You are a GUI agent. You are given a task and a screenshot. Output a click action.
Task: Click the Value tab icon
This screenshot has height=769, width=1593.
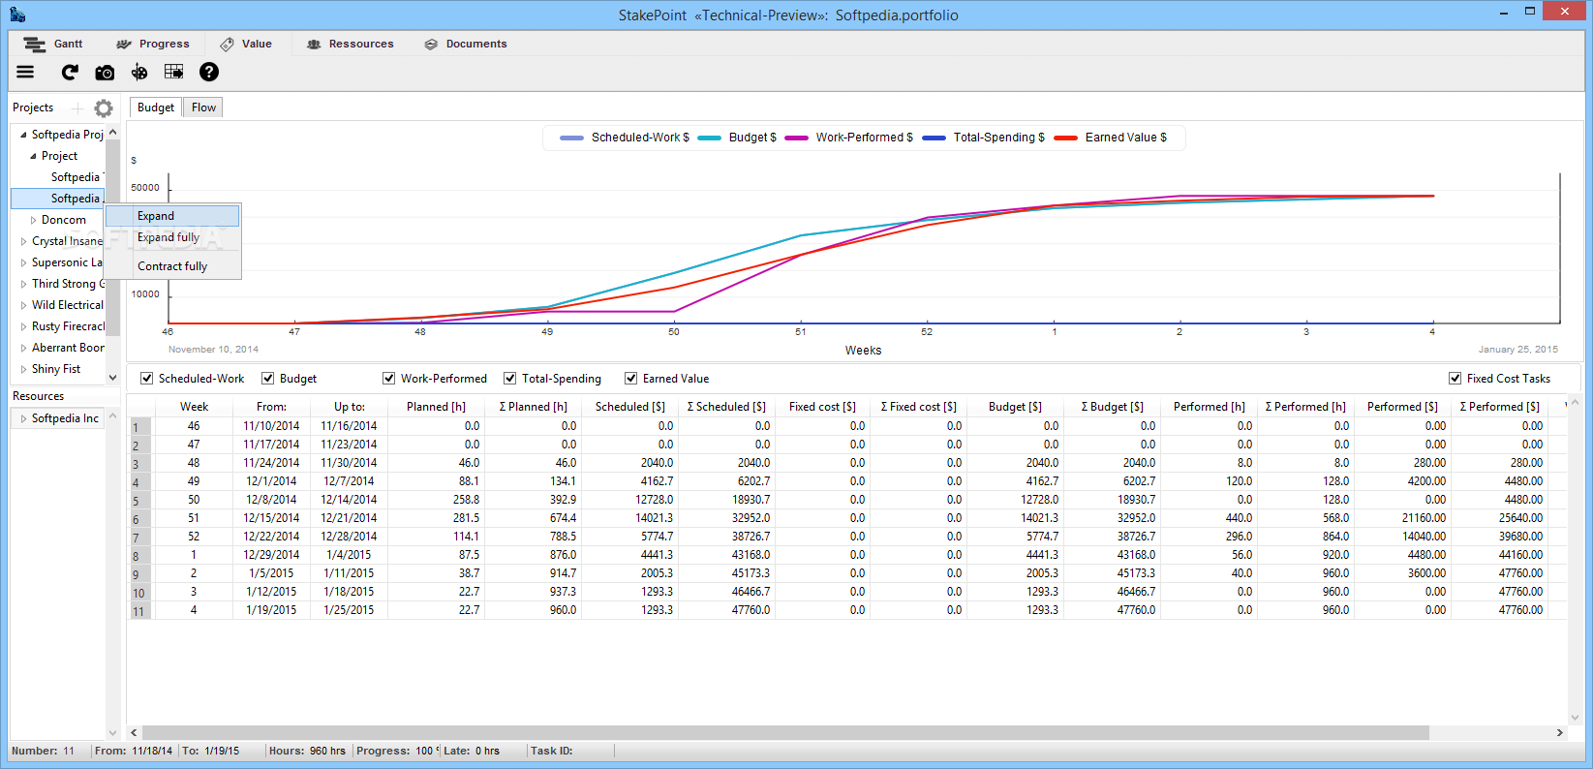(227, 45)
